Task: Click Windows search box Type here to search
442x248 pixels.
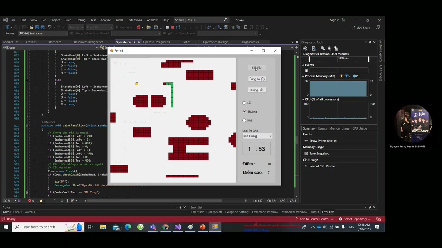Action: point(48,227)
